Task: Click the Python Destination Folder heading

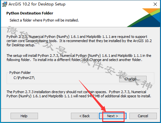Action: click(30, 13)
